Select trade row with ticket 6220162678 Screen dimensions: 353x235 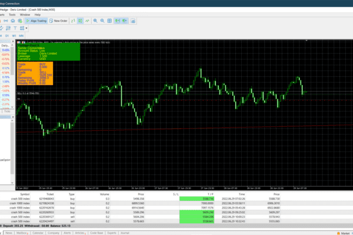click(x=140, y=208)
